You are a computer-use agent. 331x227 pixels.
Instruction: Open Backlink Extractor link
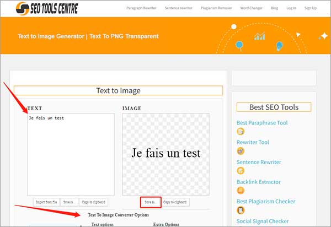[x=258, y=182]
